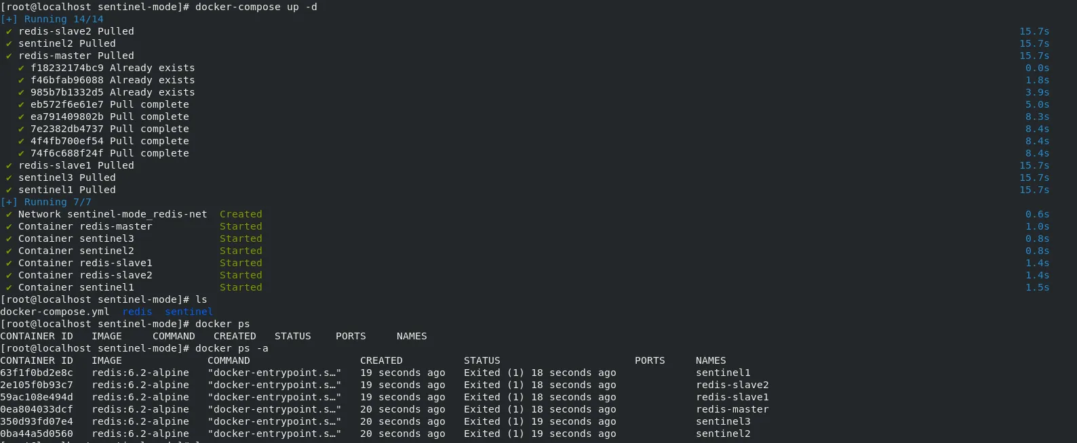Click the 'docker-compose.yml' file name
The width and height of the screenshot is (1077, 443).
coord(55,312)
